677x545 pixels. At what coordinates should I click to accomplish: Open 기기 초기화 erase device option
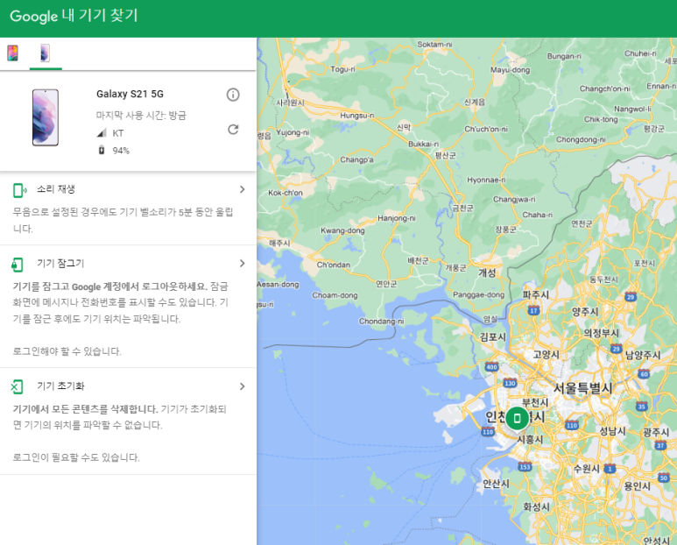click(128, 421)
